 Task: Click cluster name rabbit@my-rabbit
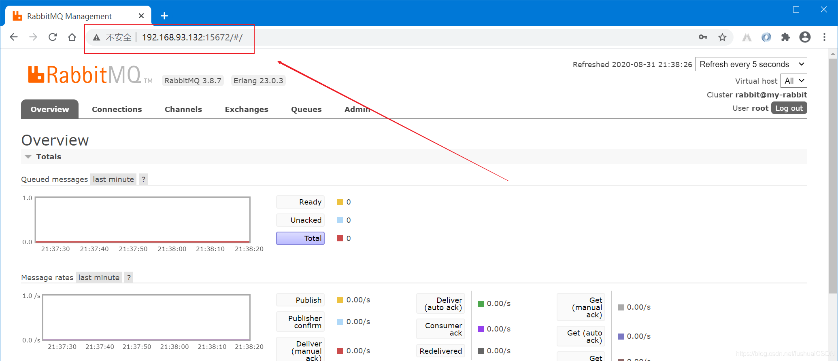pos(771,95)
